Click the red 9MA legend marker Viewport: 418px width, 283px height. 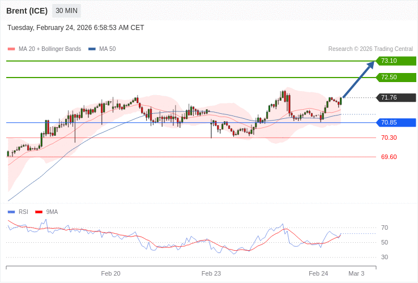click(x=39, y=212)
